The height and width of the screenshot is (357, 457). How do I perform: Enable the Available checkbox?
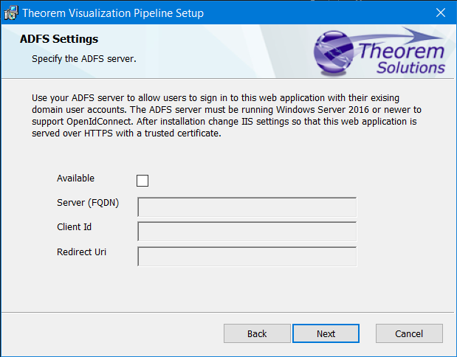tap(142, 181)
